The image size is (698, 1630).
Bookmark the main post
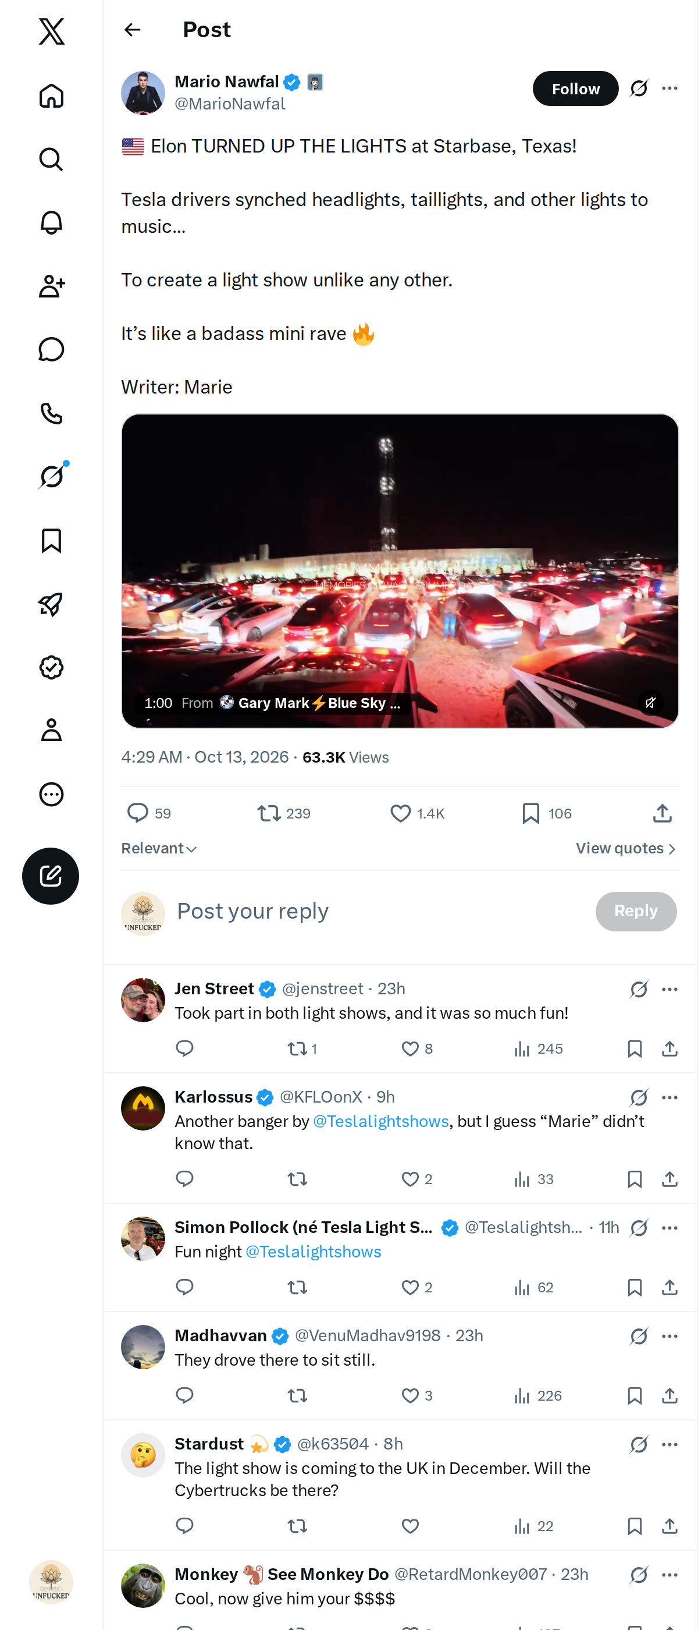pos(546,813)
